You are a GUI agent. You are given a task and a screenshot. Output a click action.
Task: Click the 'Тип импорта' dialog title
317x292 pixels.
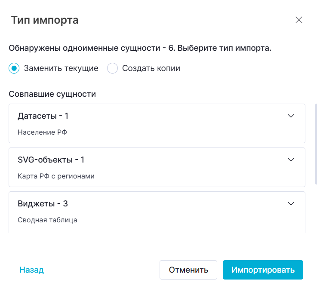(x=45, y=20)
